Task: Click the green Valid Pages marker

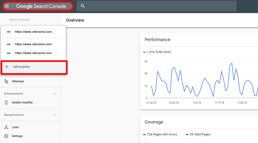Action: click(x=187, y=135)
